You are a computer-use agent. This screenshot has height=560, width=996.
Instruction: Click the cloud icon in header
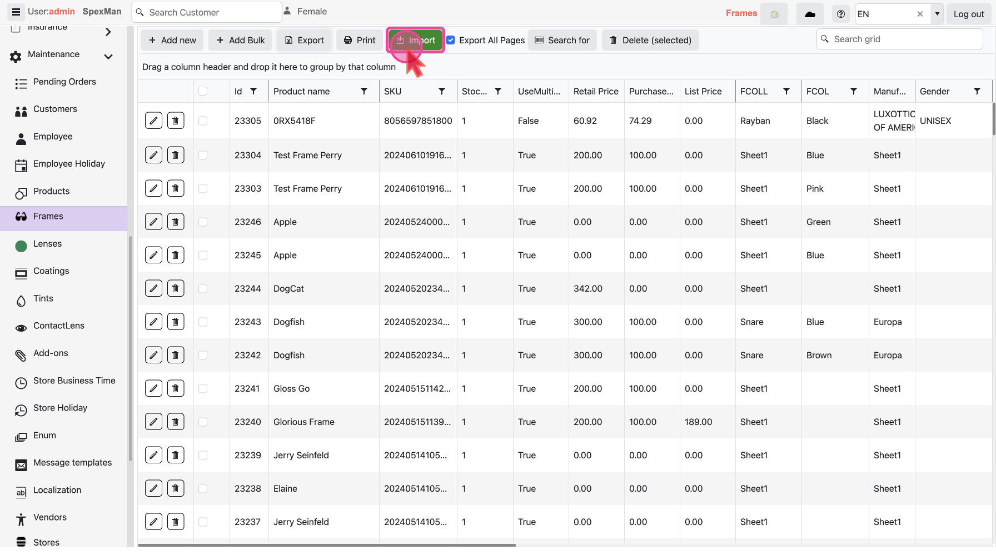pos(810,14)
